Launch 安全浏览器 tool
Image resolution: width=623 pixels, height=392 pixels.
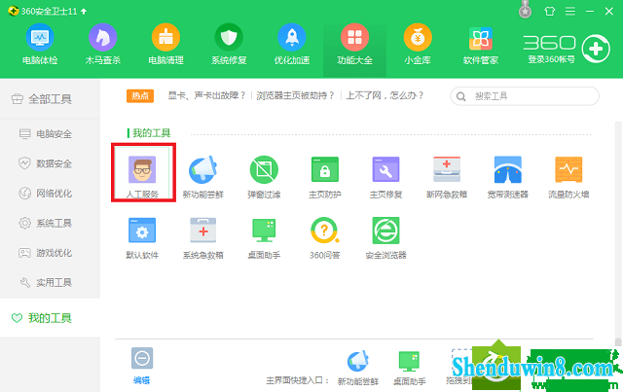pyautogui.click(x=385, y=237)
